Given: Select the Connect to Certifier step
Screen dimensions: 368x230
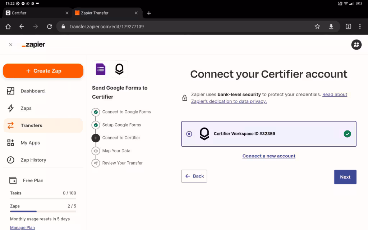Looking at the screenshot, I should [116, 138].
